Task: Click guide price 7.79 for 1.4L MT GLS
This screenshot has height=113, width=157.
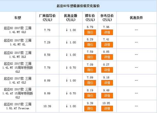Action: (x=47, y=30)
